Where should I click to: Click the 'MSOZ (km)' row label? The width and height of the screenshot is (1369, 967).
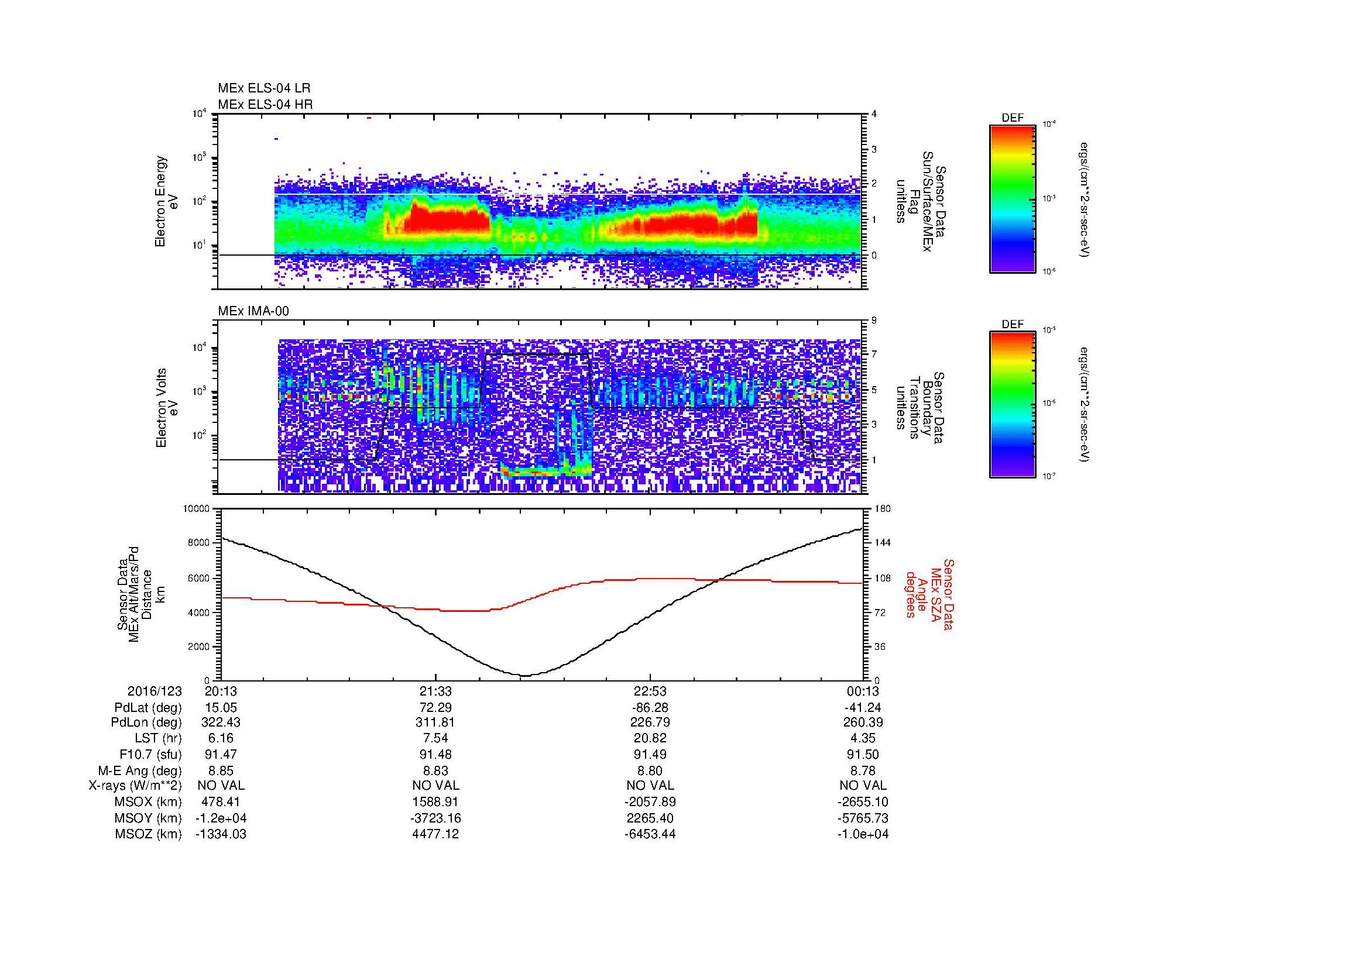point(149,834)
